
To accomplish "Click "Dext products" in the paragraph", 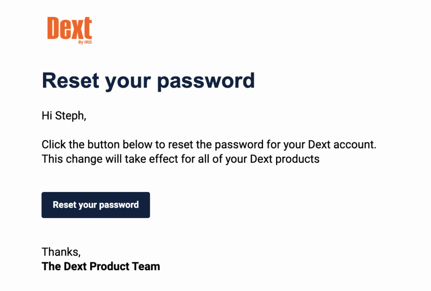I will click(x=285, y=159).
